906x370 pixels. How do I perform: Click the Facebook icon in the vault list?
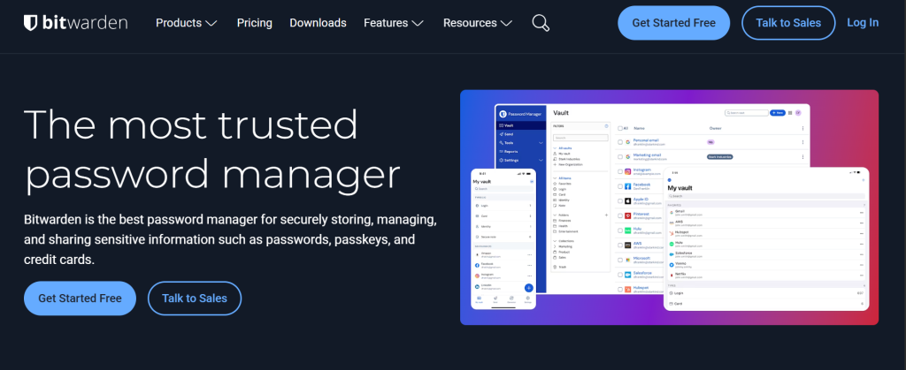coord(627,186)
